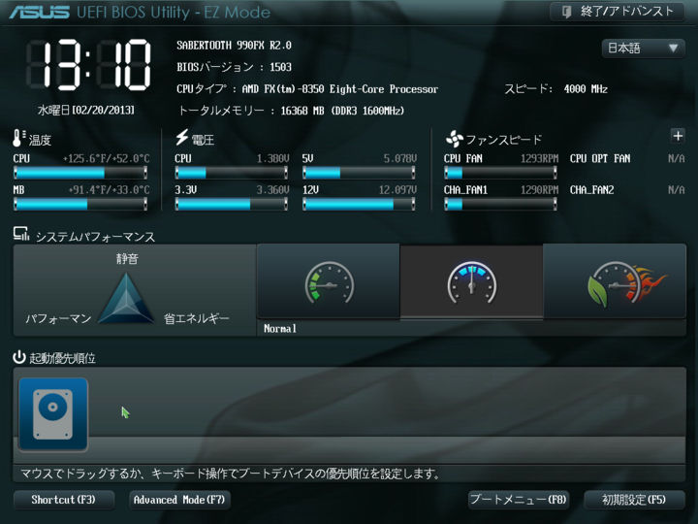Click the 5.078V value
698x524 pixels.
click(x=400, y=158)
